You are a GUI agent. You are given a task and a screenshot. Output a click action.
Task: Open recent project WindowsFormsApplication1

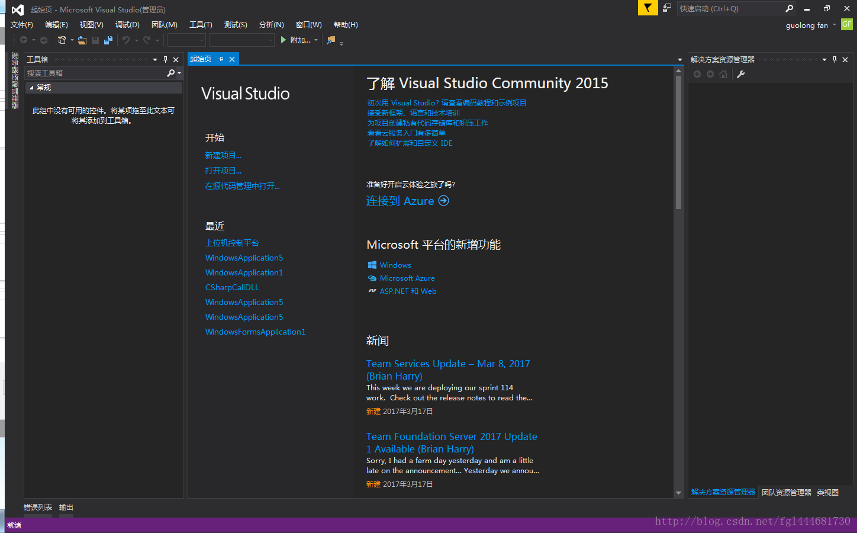(255, 332)
